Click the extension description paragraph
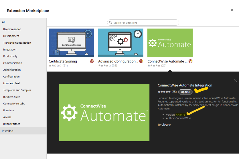The image size is (239, 159). coord(198,103)
